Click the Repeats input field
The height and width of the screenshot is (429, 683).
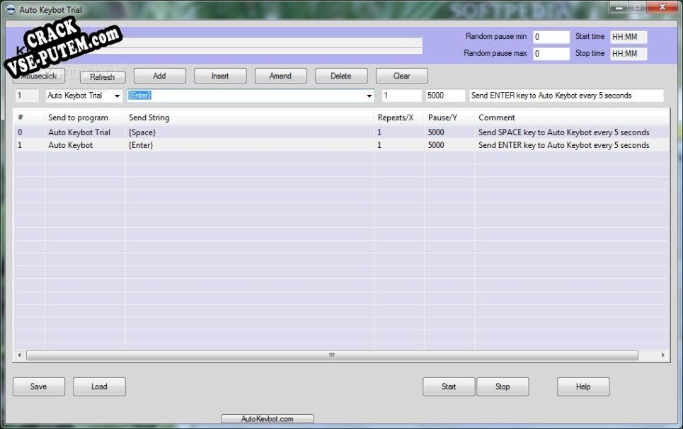pyautogui.click(x=401, y=96)
